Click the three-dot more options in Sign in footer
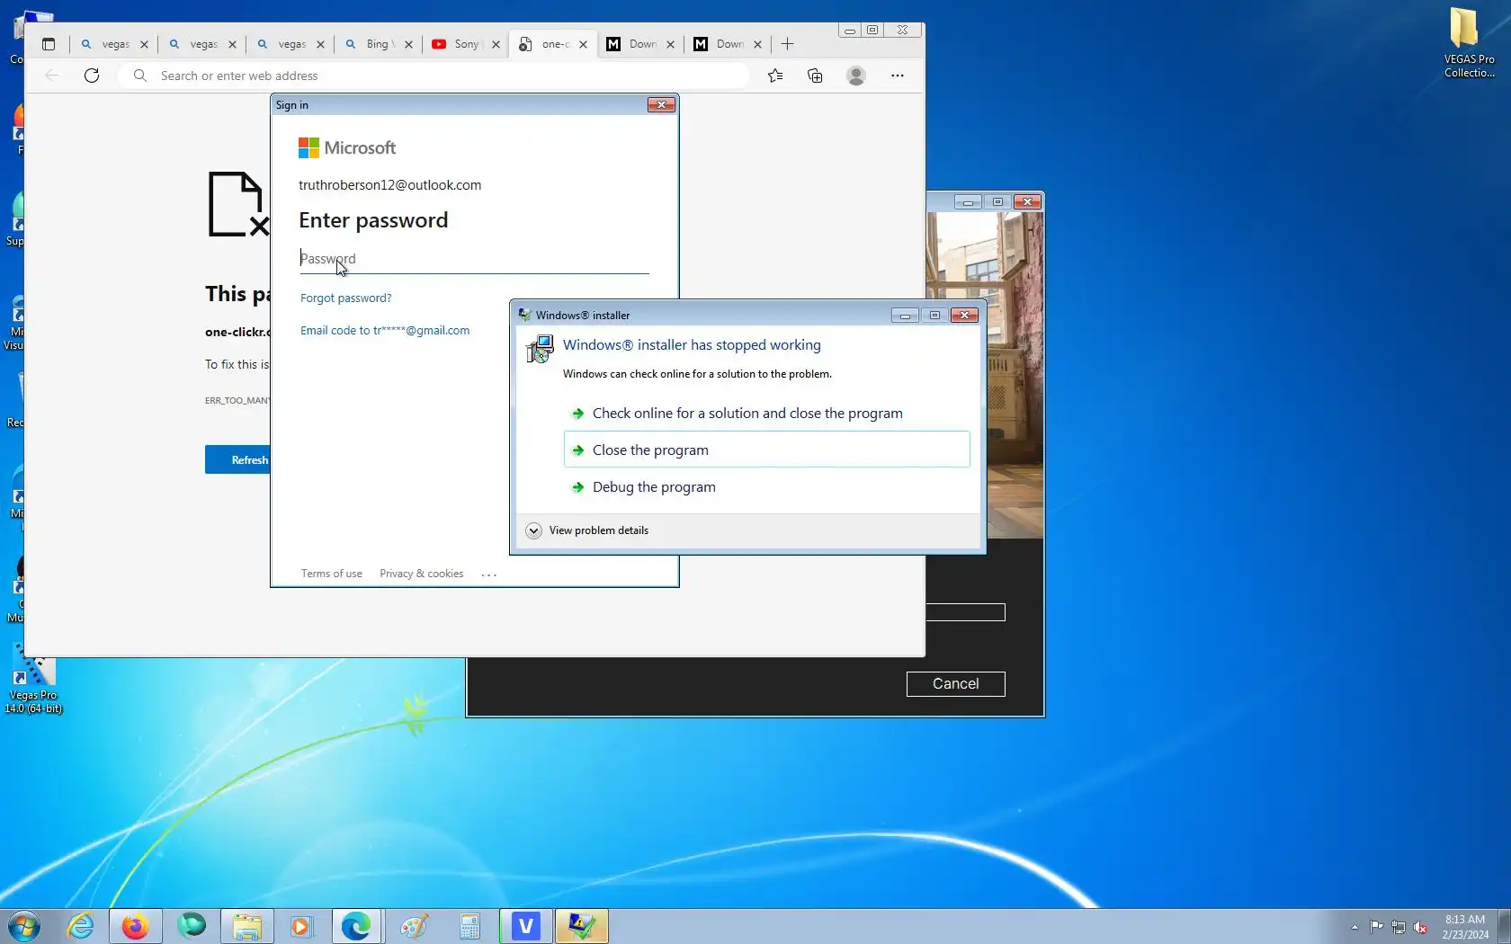Viewport: 1511px width, 944px height. pos(488,574)
